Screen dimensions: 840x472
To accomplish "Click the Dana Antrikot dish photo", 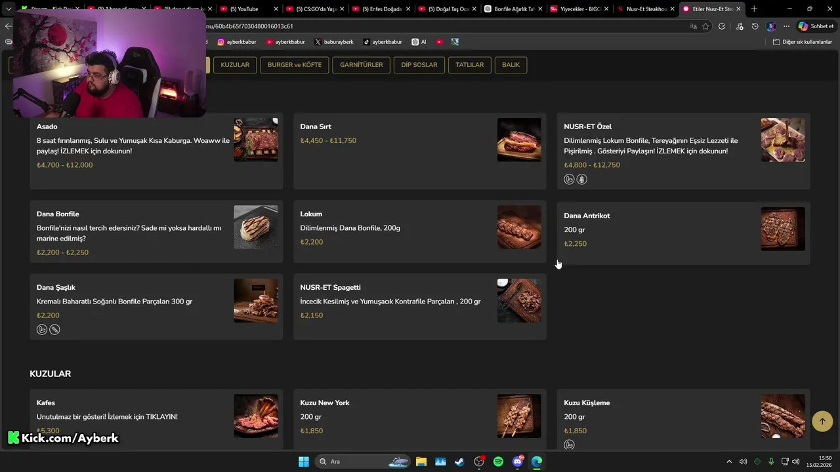I will click(x=783, y=229).
